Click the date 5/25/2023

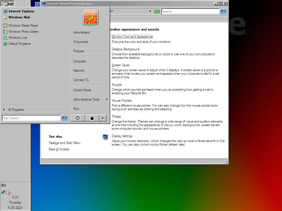tap(15, 208)
